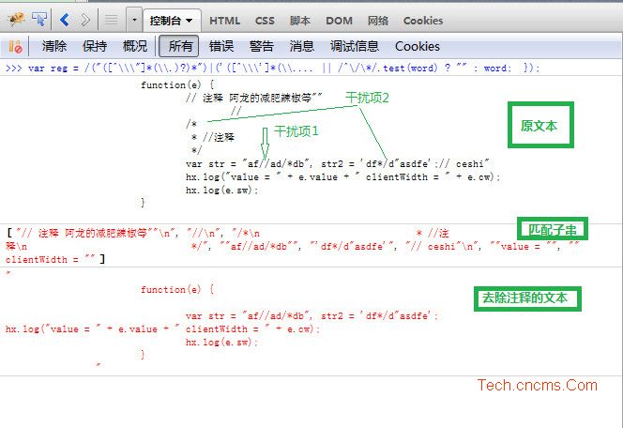Click the 清除 button to clear console
Viewport: 623px width, 428px height.
point(54,46)
